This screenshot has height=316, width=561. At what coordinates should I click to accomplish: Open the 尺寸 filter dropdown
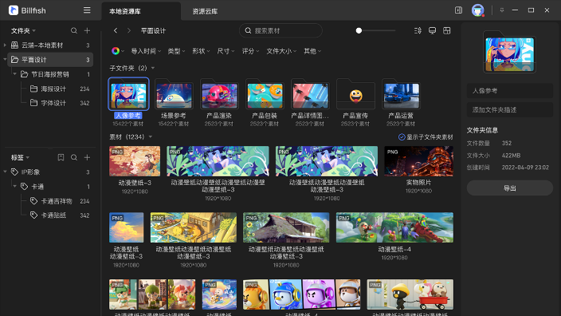226,51
